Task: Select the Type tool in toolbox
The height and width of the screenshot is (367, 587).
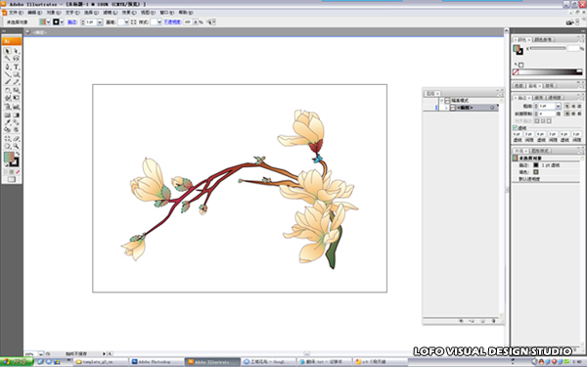Action: click(x=16, y=67)
